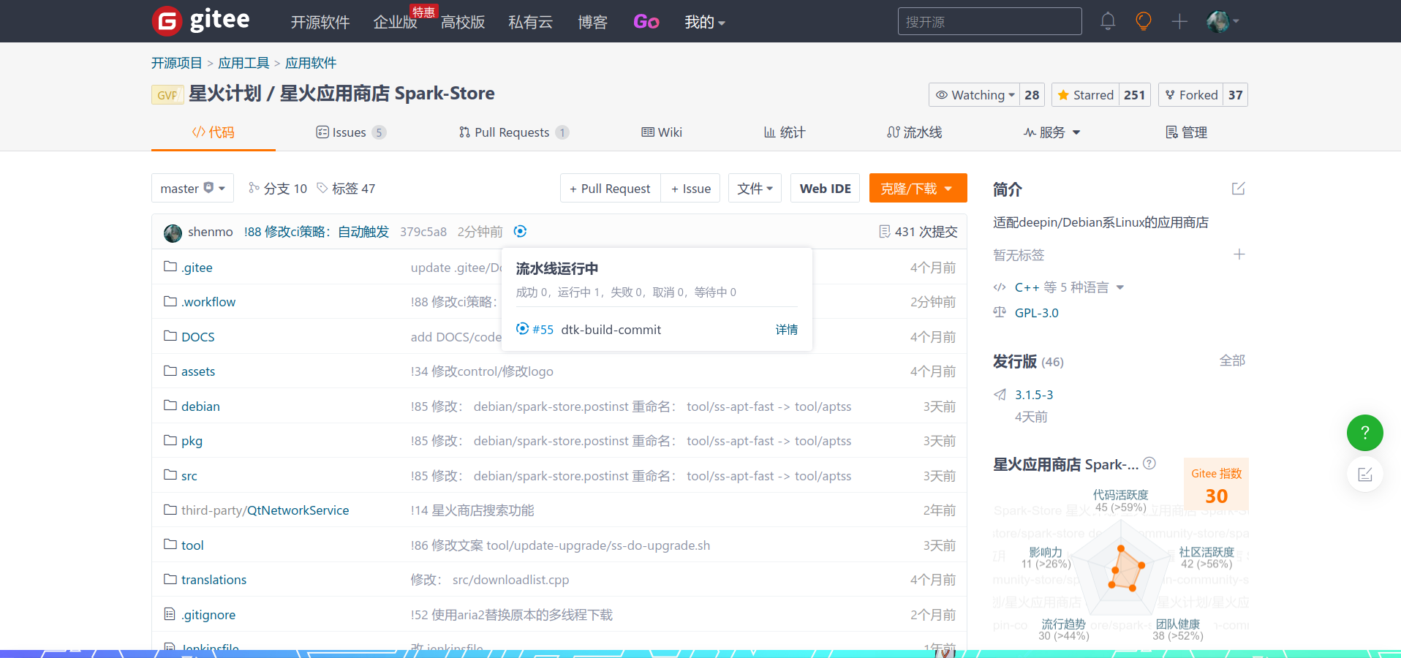Open the notification bell
Image resolution: width=1401 pixels, height=658 pixels.
1107,21
